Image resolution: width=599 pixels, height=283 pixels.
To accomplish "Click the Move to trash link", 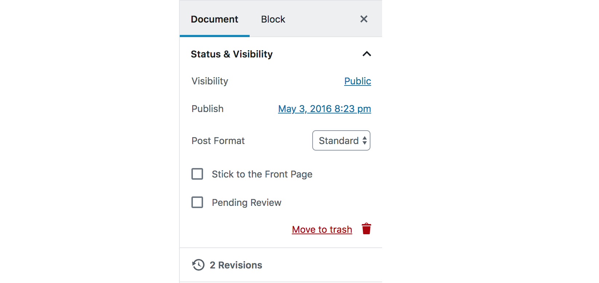I will pos(322,230).
